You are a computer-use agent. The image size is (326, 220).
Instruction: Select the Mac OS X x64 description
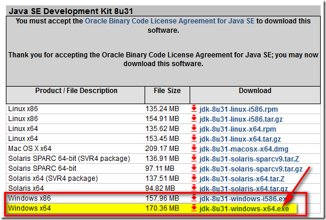coord(30,149)
